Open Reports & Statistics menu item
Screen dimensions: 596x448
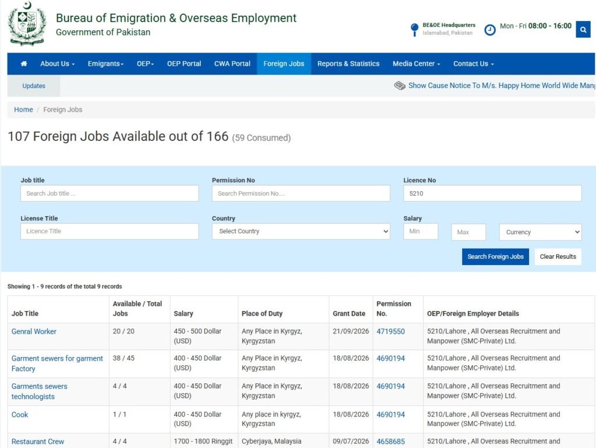pyautogui.click(x=348, y=64)
